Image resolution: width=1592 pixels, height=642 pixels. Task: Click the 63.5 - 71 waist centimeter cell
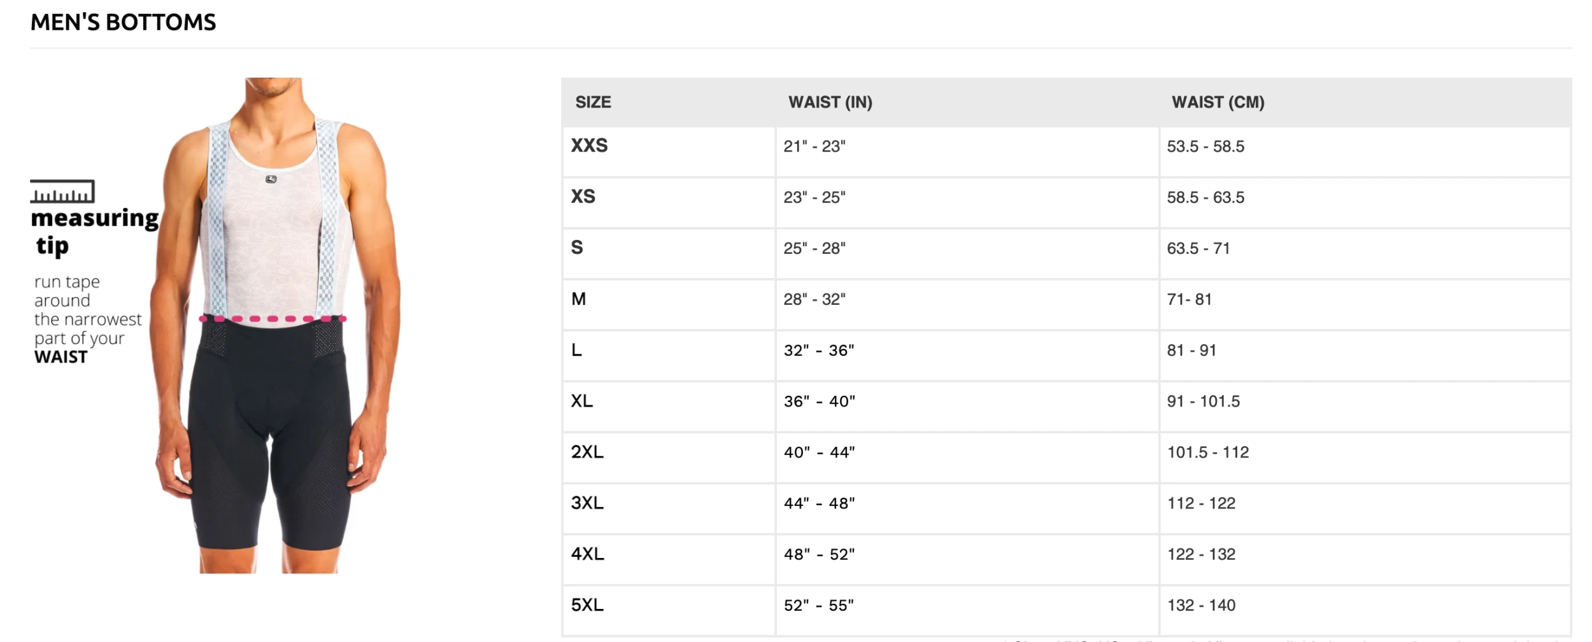(1198, 248)
